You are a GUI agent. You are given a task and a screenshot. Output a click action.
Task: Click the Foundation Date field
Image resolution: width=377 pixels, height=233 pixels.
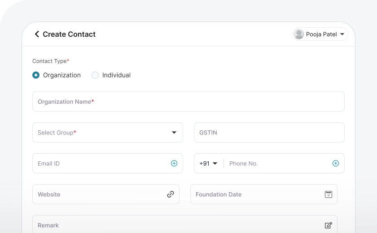point(256,194)
